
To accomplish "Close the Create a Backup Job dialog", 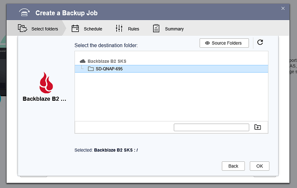I will 283,8.
